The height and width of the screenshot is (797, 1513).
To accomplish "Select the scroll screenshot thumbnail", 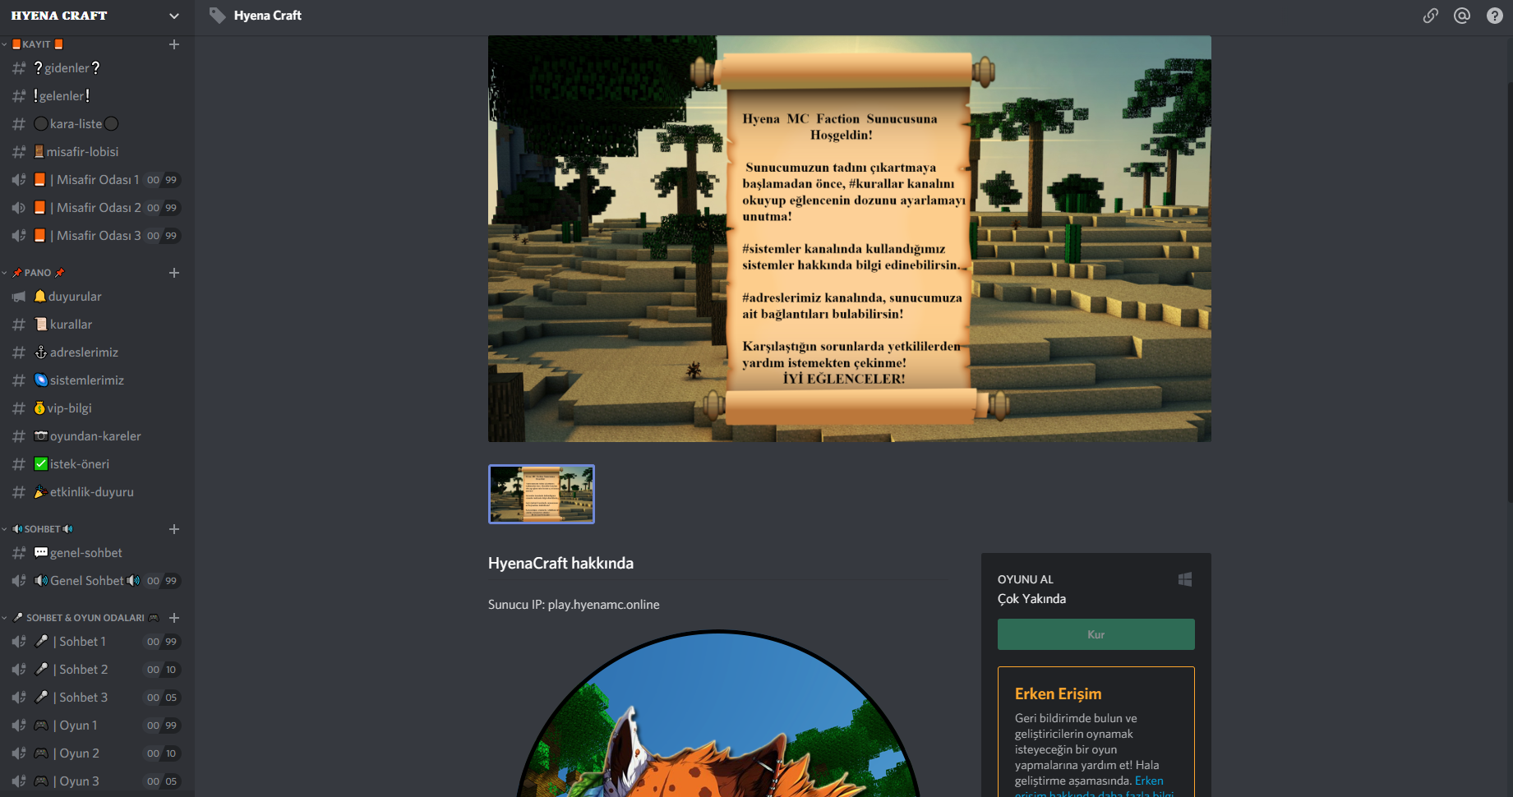I will click(x=542, y=494).
